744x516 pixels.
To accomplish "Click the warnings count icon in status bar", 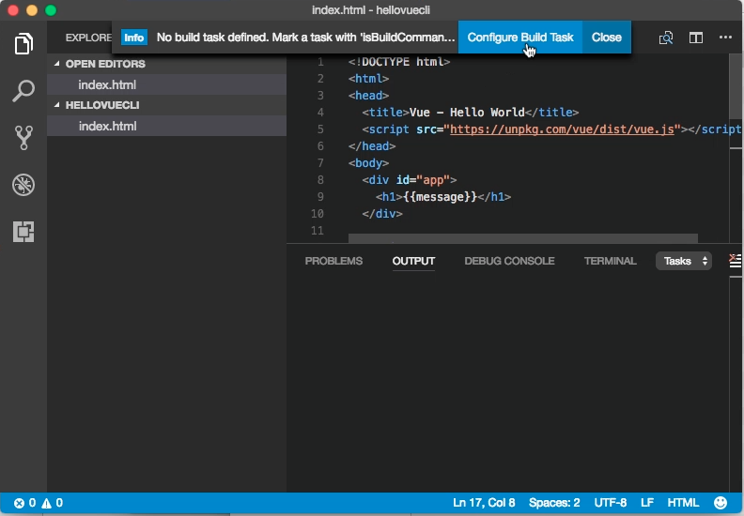I will [47, 503].
